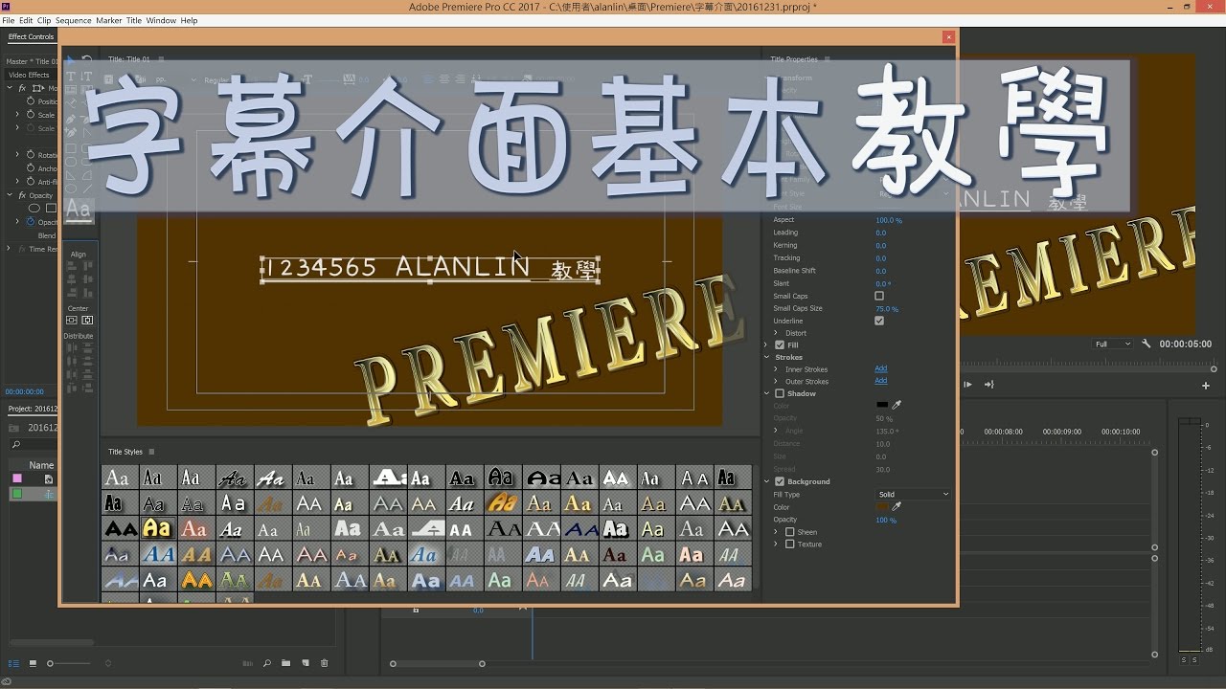Click the Name column header in Project

point(41,465)
